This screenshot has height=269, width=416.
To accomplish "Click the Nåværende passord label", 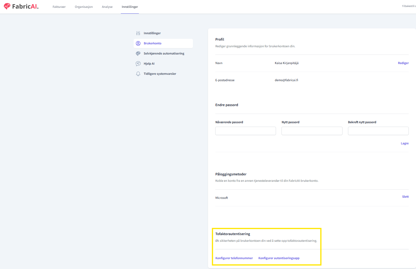I will pos(229,122).
